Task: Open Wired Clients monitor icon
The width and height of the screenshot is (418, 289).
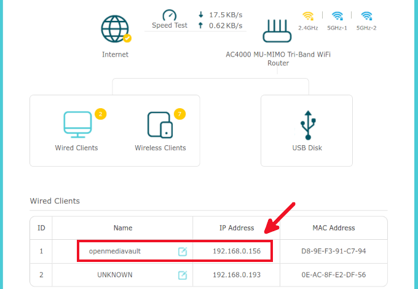Action: point(77,124)
